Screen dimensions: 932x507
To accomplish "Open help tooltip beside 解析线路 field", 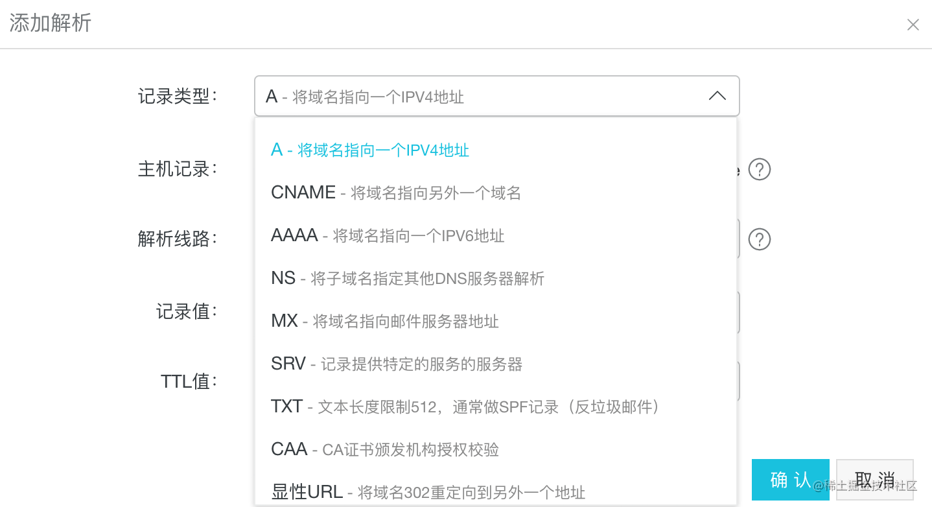I will click(759, 239).
